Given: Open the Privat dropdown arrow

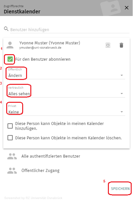Looking at the screenshot, I should [122, 112].
